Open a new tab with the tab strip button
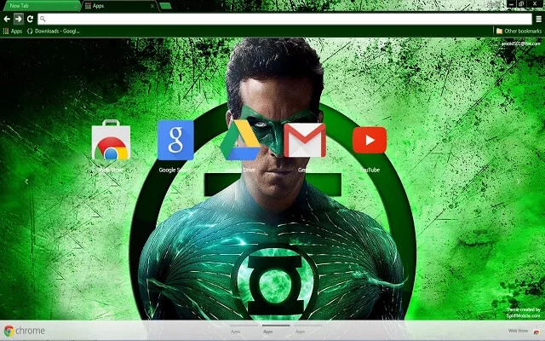 165,6
